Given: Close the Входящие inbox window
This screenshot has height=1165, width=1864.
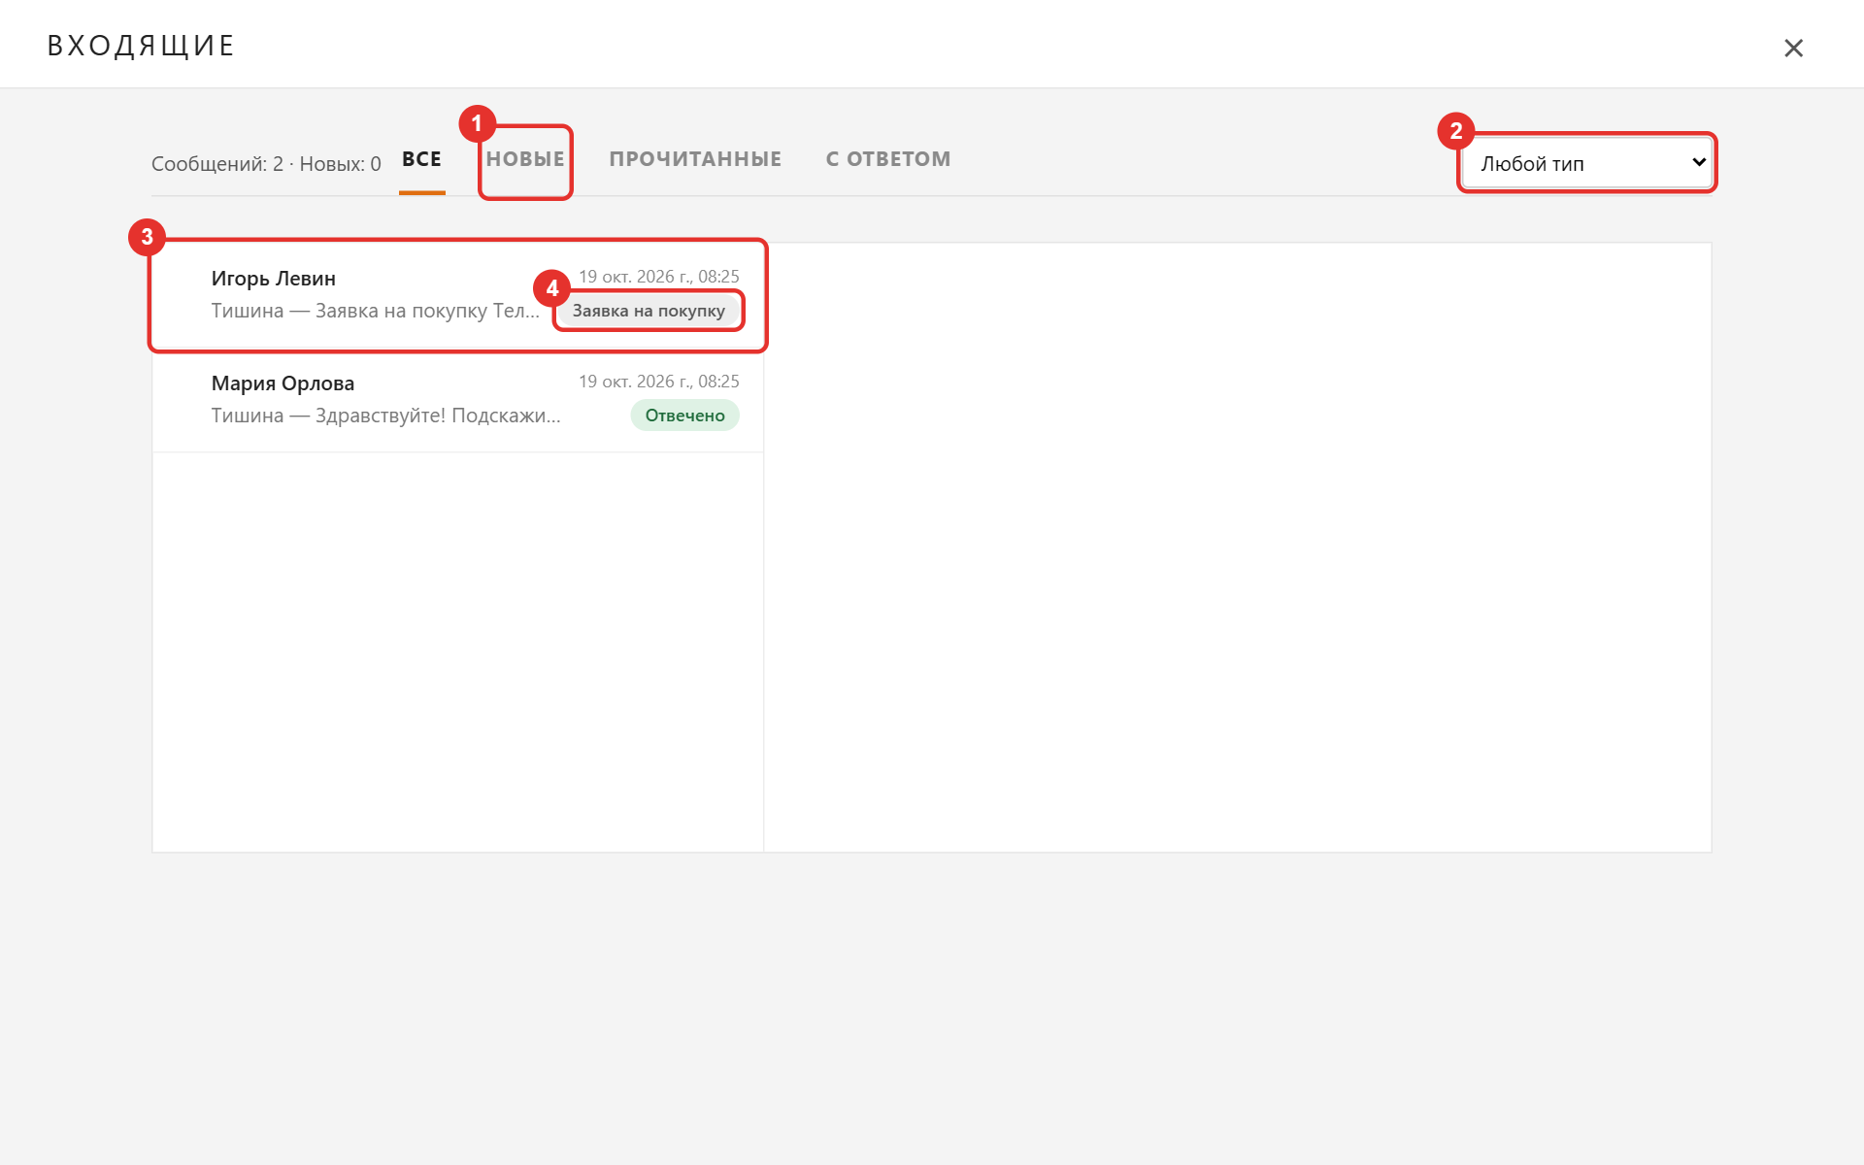Looking at the screenshot, I should click(1793, 48).
